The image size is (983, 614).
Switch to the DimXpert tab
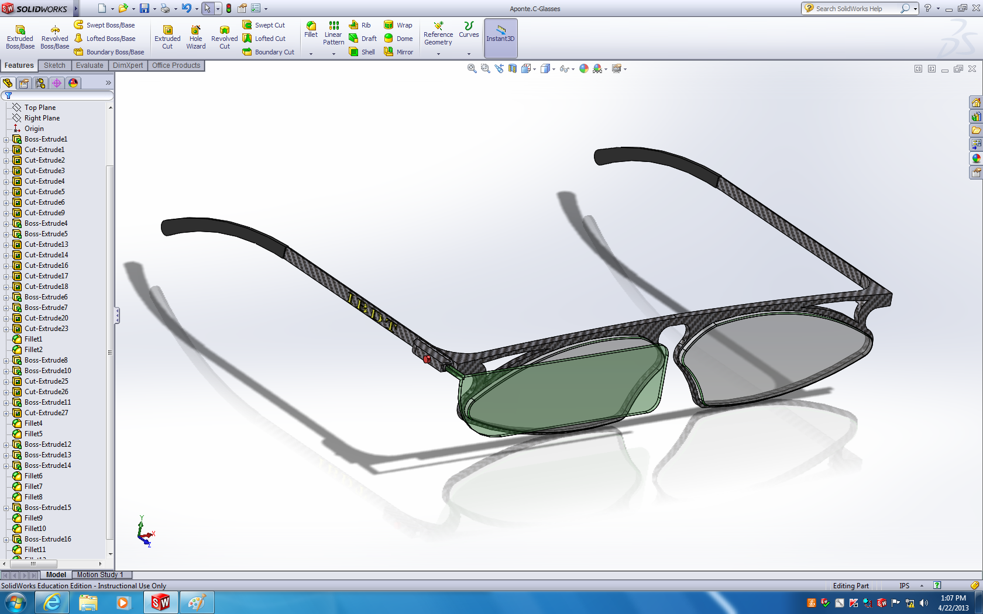(x=128, y=65)
